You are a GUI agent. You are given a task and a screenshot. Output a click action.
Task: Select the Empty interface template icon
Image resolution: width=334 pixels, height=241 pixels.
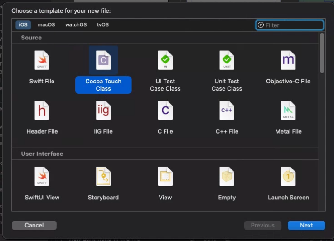coord(227,176)
